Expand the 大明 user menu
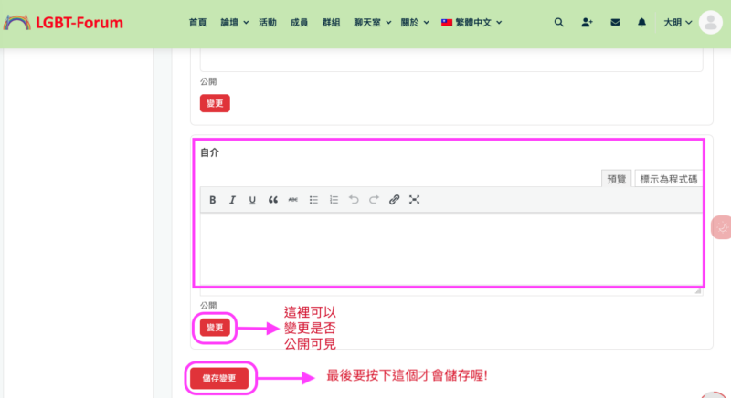 681,22
